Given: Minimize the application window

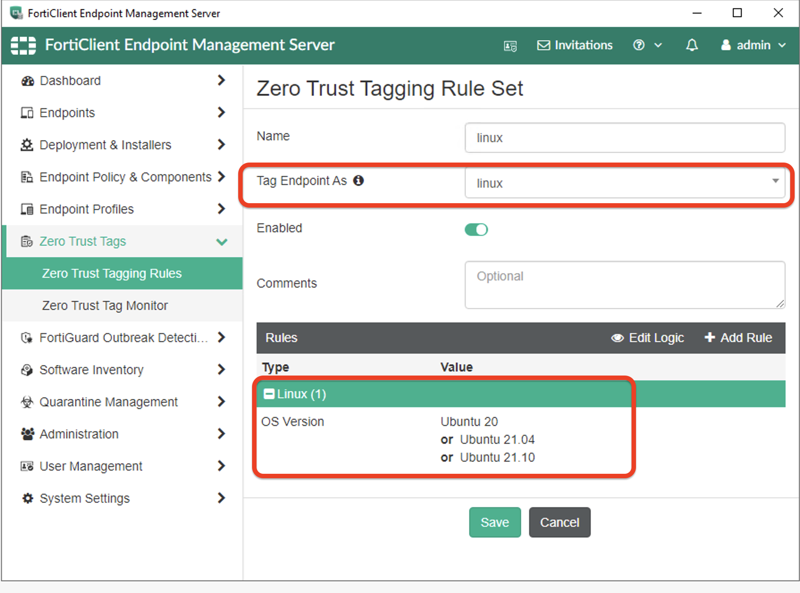Looking at the screenshot, I should pos(697,13).
